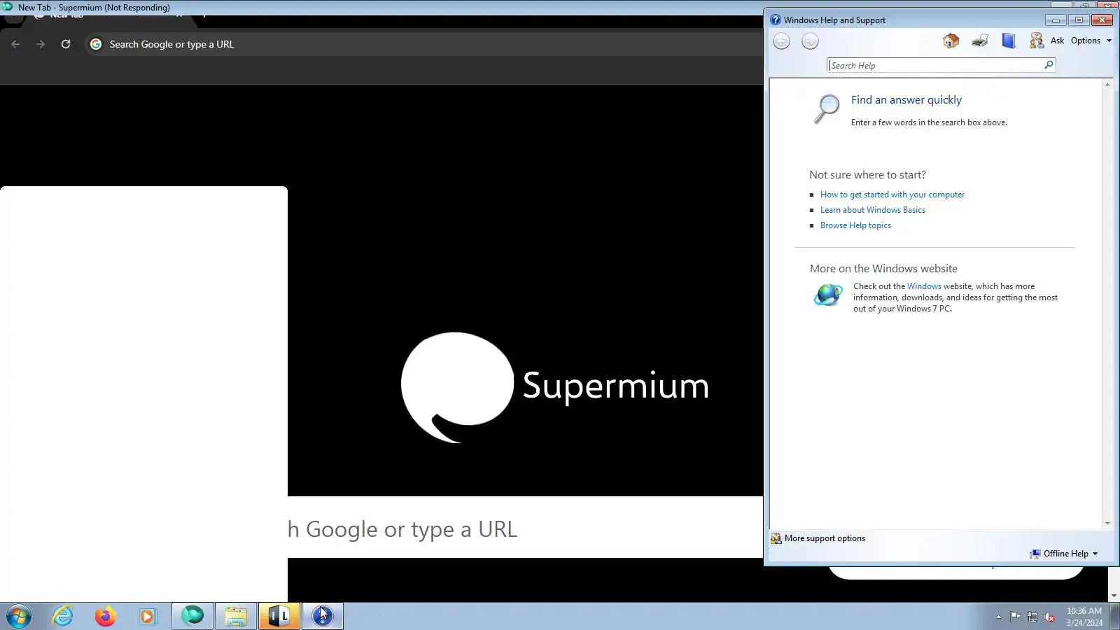This screenshot has height=630, width=1120.
Task: Open Windows Explorer from the taskbar
Action: 236,617
